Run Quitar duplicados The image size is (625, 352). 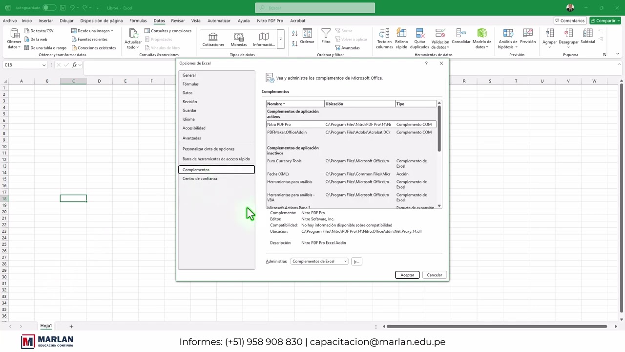coord(419,38)
